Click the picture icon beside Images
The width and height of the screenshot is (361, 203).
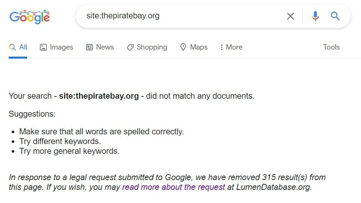click(x=43, y=47)
